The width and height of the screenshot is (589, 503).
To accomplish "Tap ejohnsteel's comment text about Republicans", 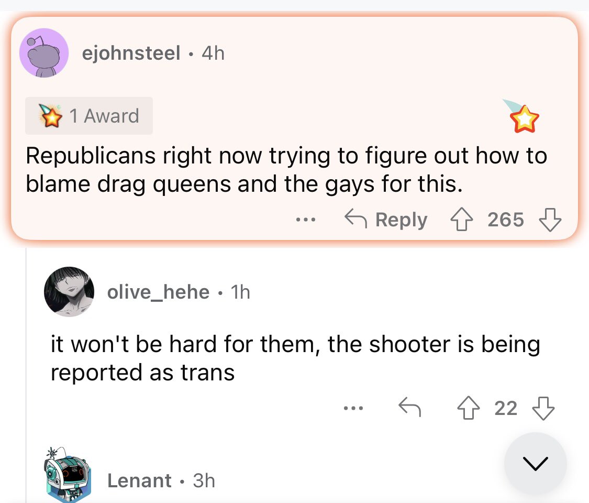I will click(x=286, y=170).
